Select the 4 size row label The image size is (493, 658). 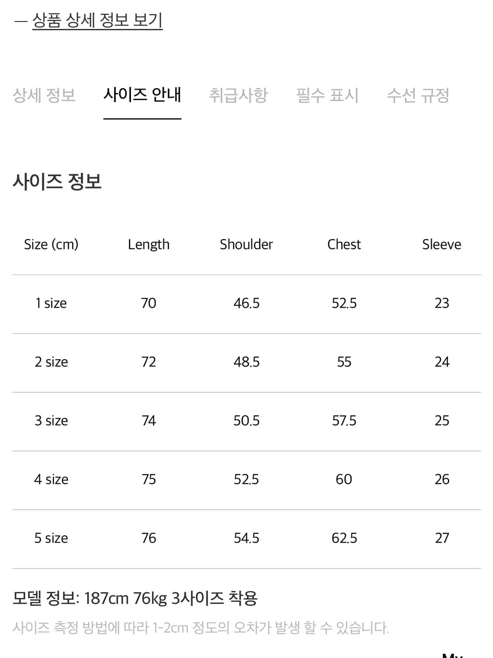click(52, 479)
